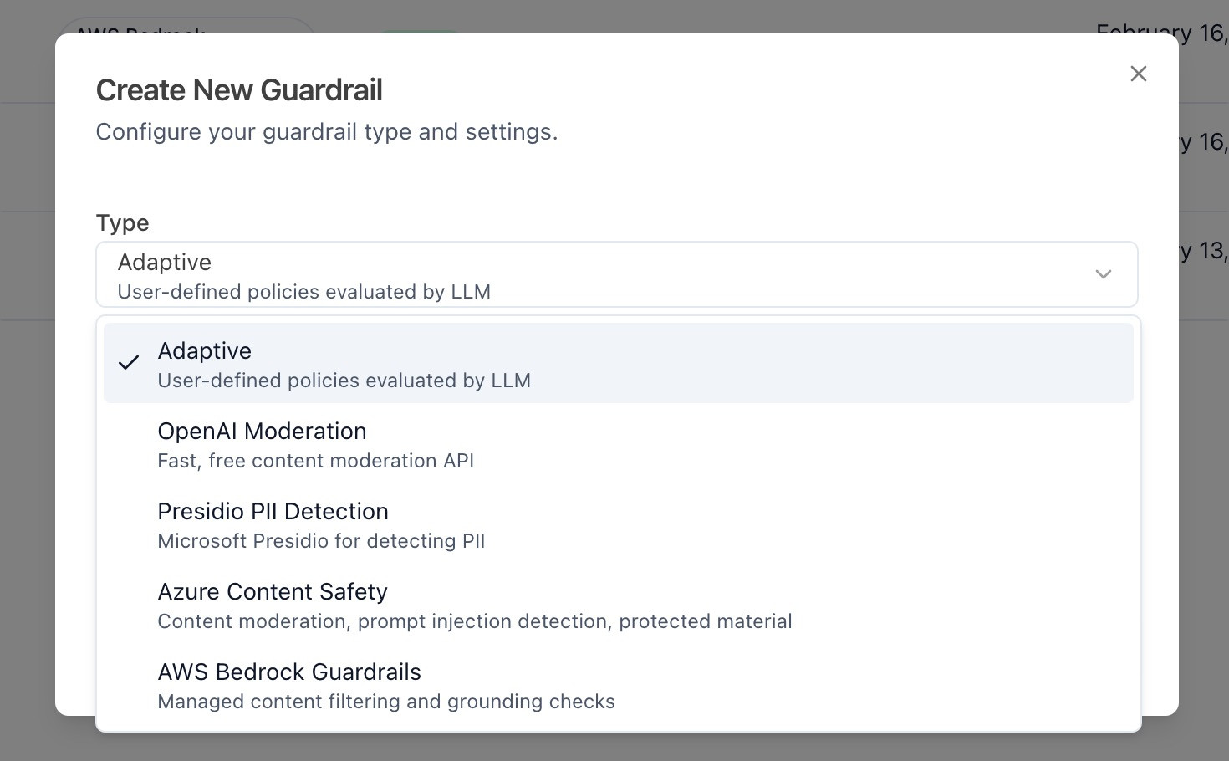The image size is (1229, 761).
Task: Choose Azure Content Safety from the list
Action: (x=273, y=592)
